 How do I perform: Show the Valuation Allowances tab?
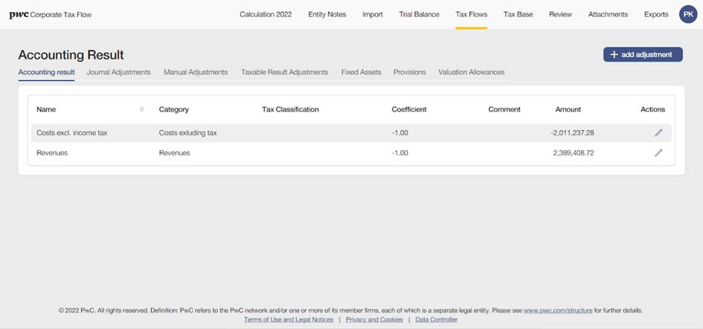471,72
